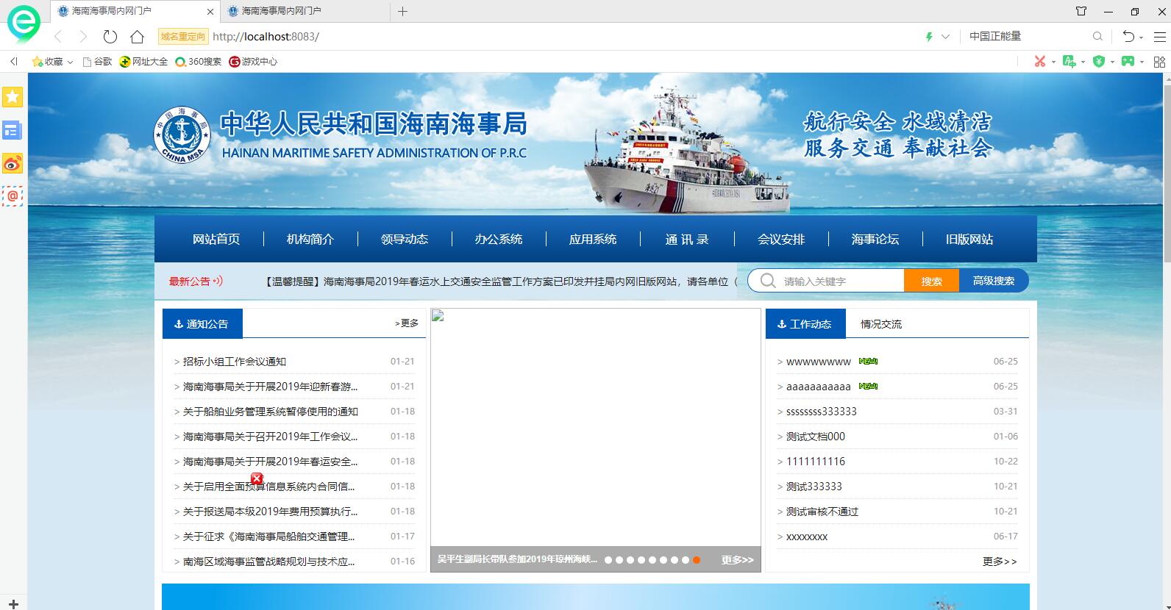Switch to the 情况交流 tab
This screenshot has height=610, width=1171.
pyautogui.click(x=881, y=324)
